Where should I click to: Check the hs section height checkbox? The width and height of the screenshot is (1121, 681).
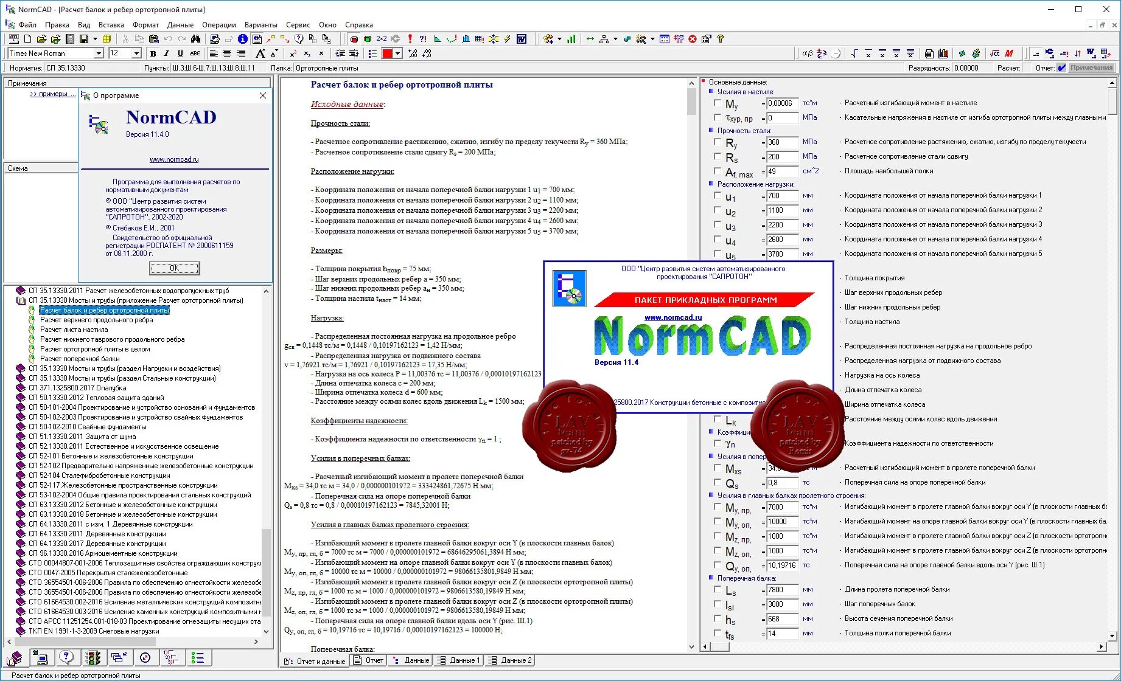pos(718,618)
